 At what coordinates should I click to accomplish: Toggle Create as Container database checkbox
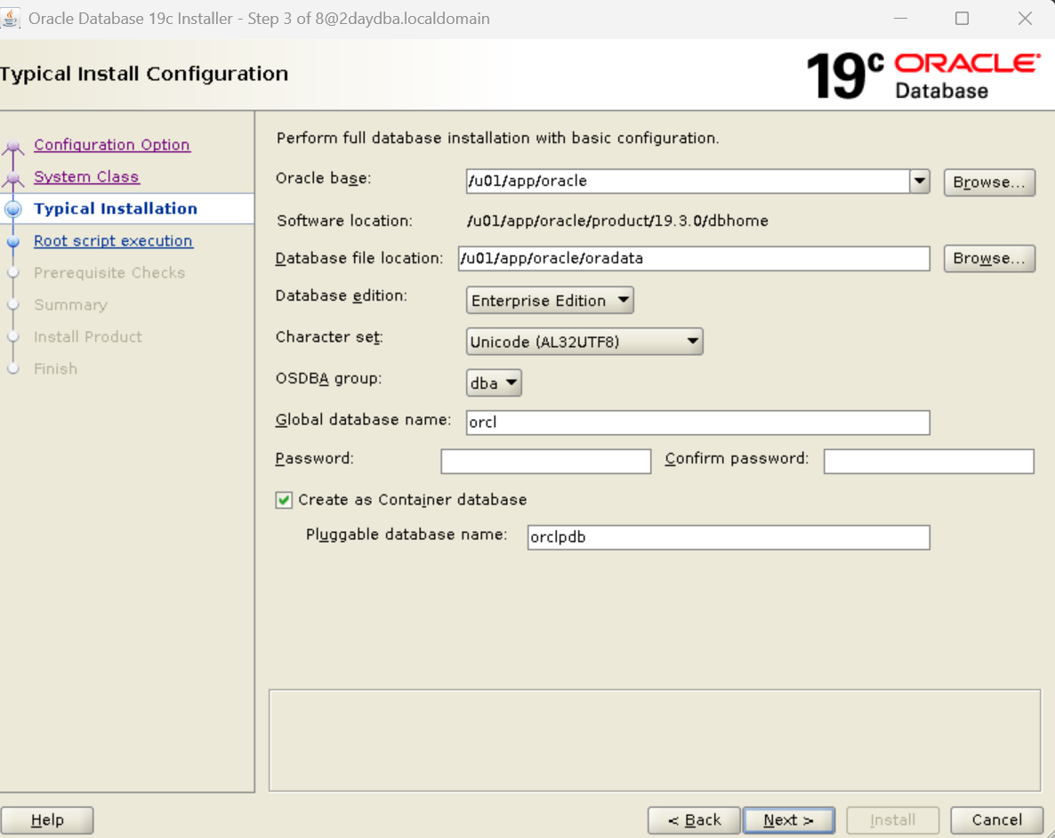[x=284, y=500]
